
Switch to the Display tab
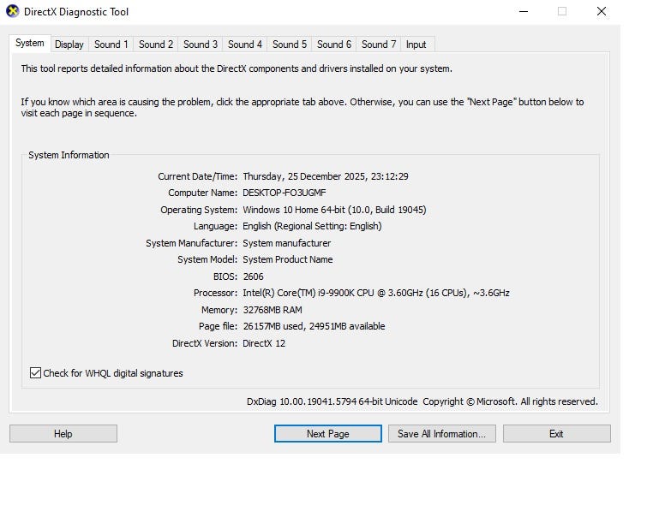[x=69, y=45]
